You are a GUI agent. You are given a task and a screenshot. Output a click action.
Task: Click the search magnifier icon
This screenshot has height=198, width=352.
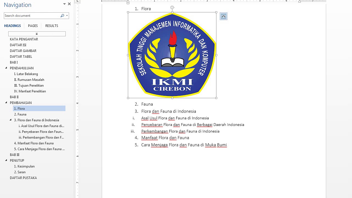62,16
